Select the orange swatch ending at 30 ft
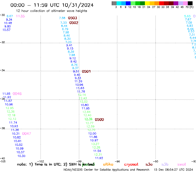 tap(157, 3)
